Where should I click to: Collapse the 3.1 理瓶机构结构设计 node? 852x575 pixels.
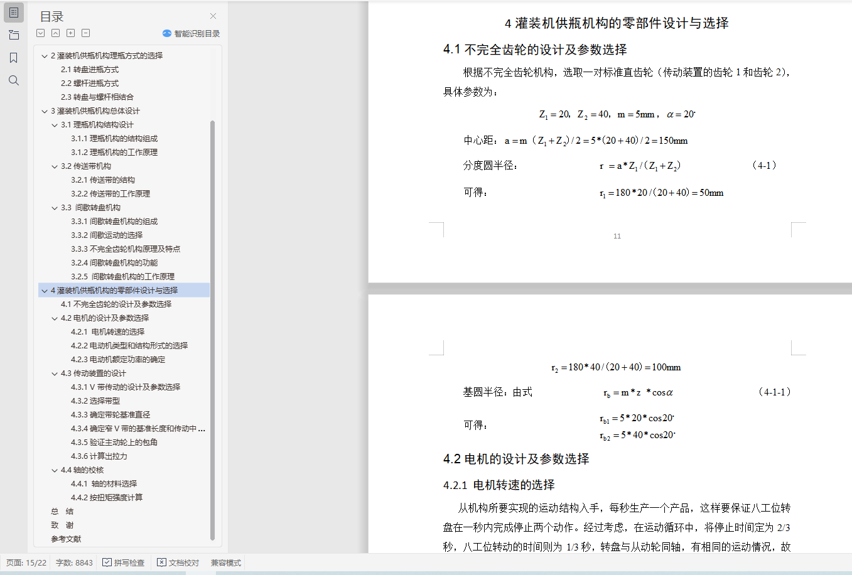[55, 125]
